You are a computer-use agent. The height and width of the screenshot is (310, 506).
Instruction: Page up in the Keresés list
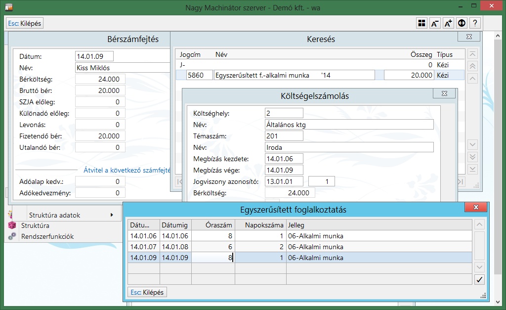click(x=473, y=66)
